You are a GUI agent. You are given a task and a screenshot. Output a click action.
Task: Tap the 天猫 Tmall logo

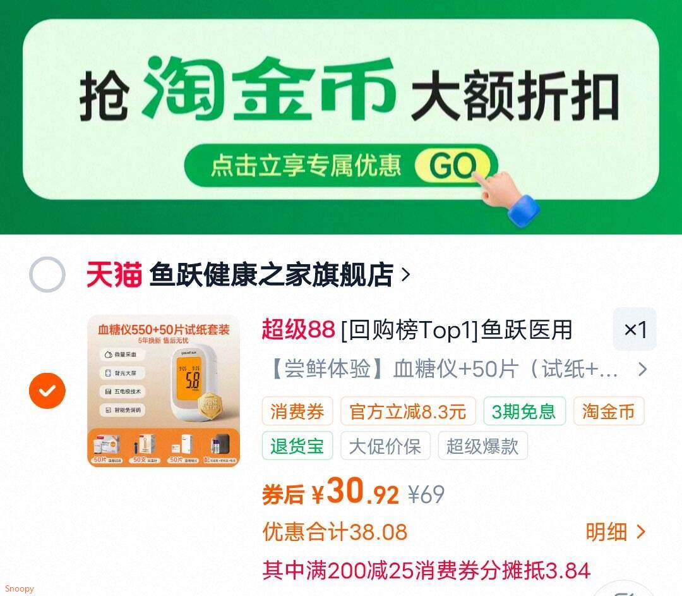(x=114, y=275)
